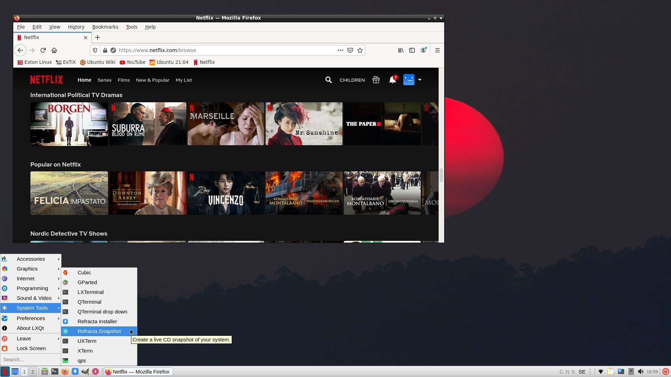The width and height of the screenshot is (671, 377).
Task: Go to Netflix Series page
Action: (x=104, y=80)
